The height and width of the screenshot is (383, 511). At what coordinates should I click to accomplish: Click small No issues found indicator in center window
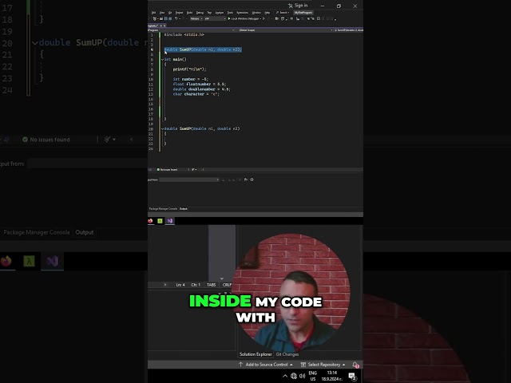(167, 170)
